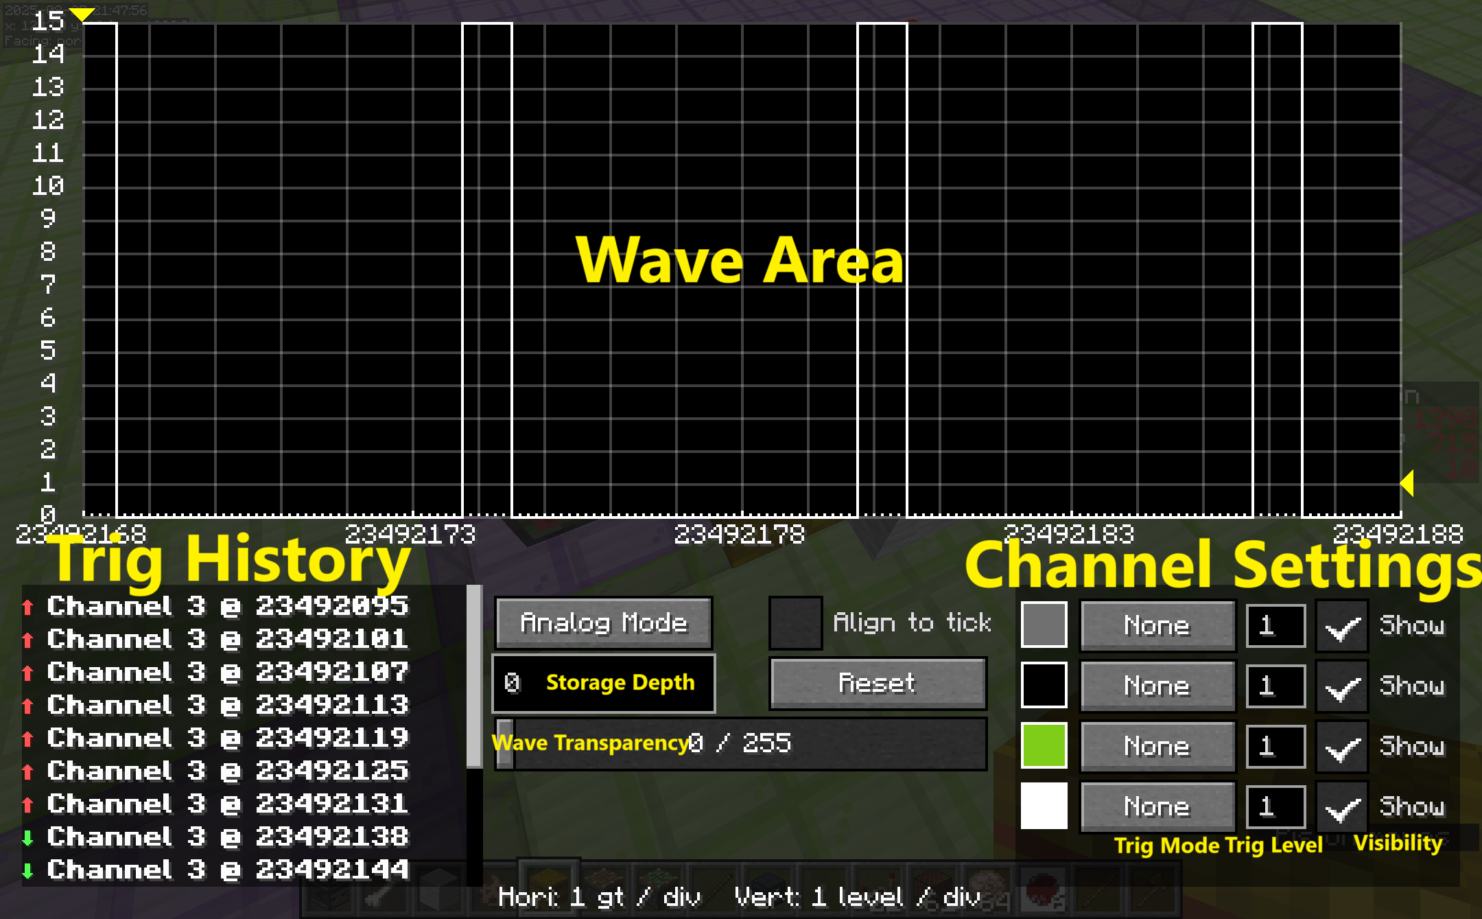Image resolution: width=1482 pixels, height=919 pixels.
Task: Click the Hori: 1 gt / div label
Action: tap(600, 896)
